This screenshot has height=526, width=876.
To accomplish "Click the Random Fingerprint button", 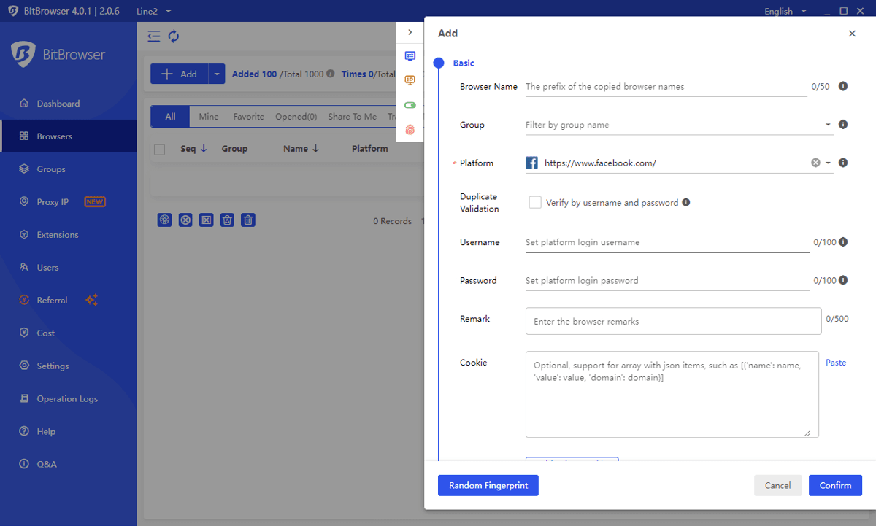I will pos(488,485).
